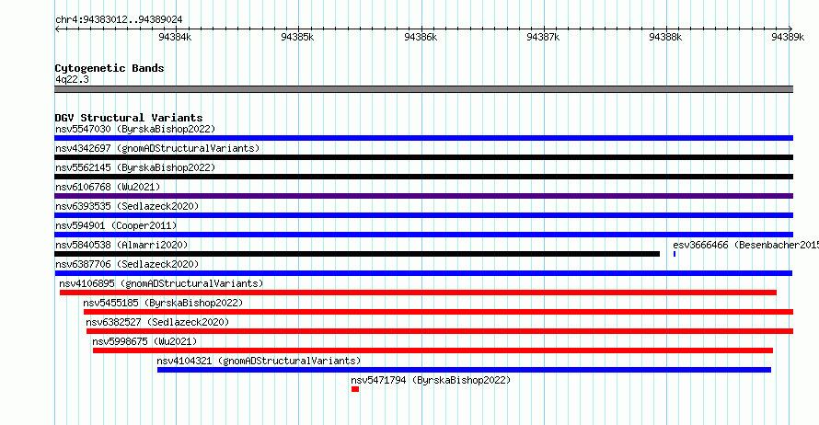Click the nsv5547030 (ByrskaBishop2022) label
This screenshot has width=819, height=425.
pos(135,129)
